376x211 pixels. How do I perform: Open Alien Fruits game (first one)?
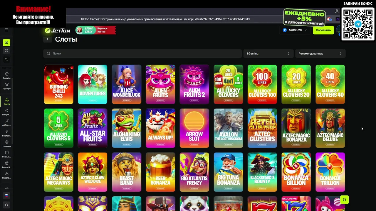tap(160, 84)
